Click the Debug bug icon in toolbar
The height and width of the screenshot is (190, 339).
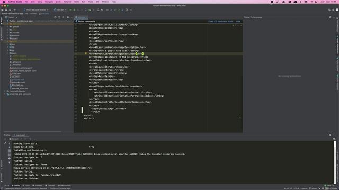click(74, 10)
